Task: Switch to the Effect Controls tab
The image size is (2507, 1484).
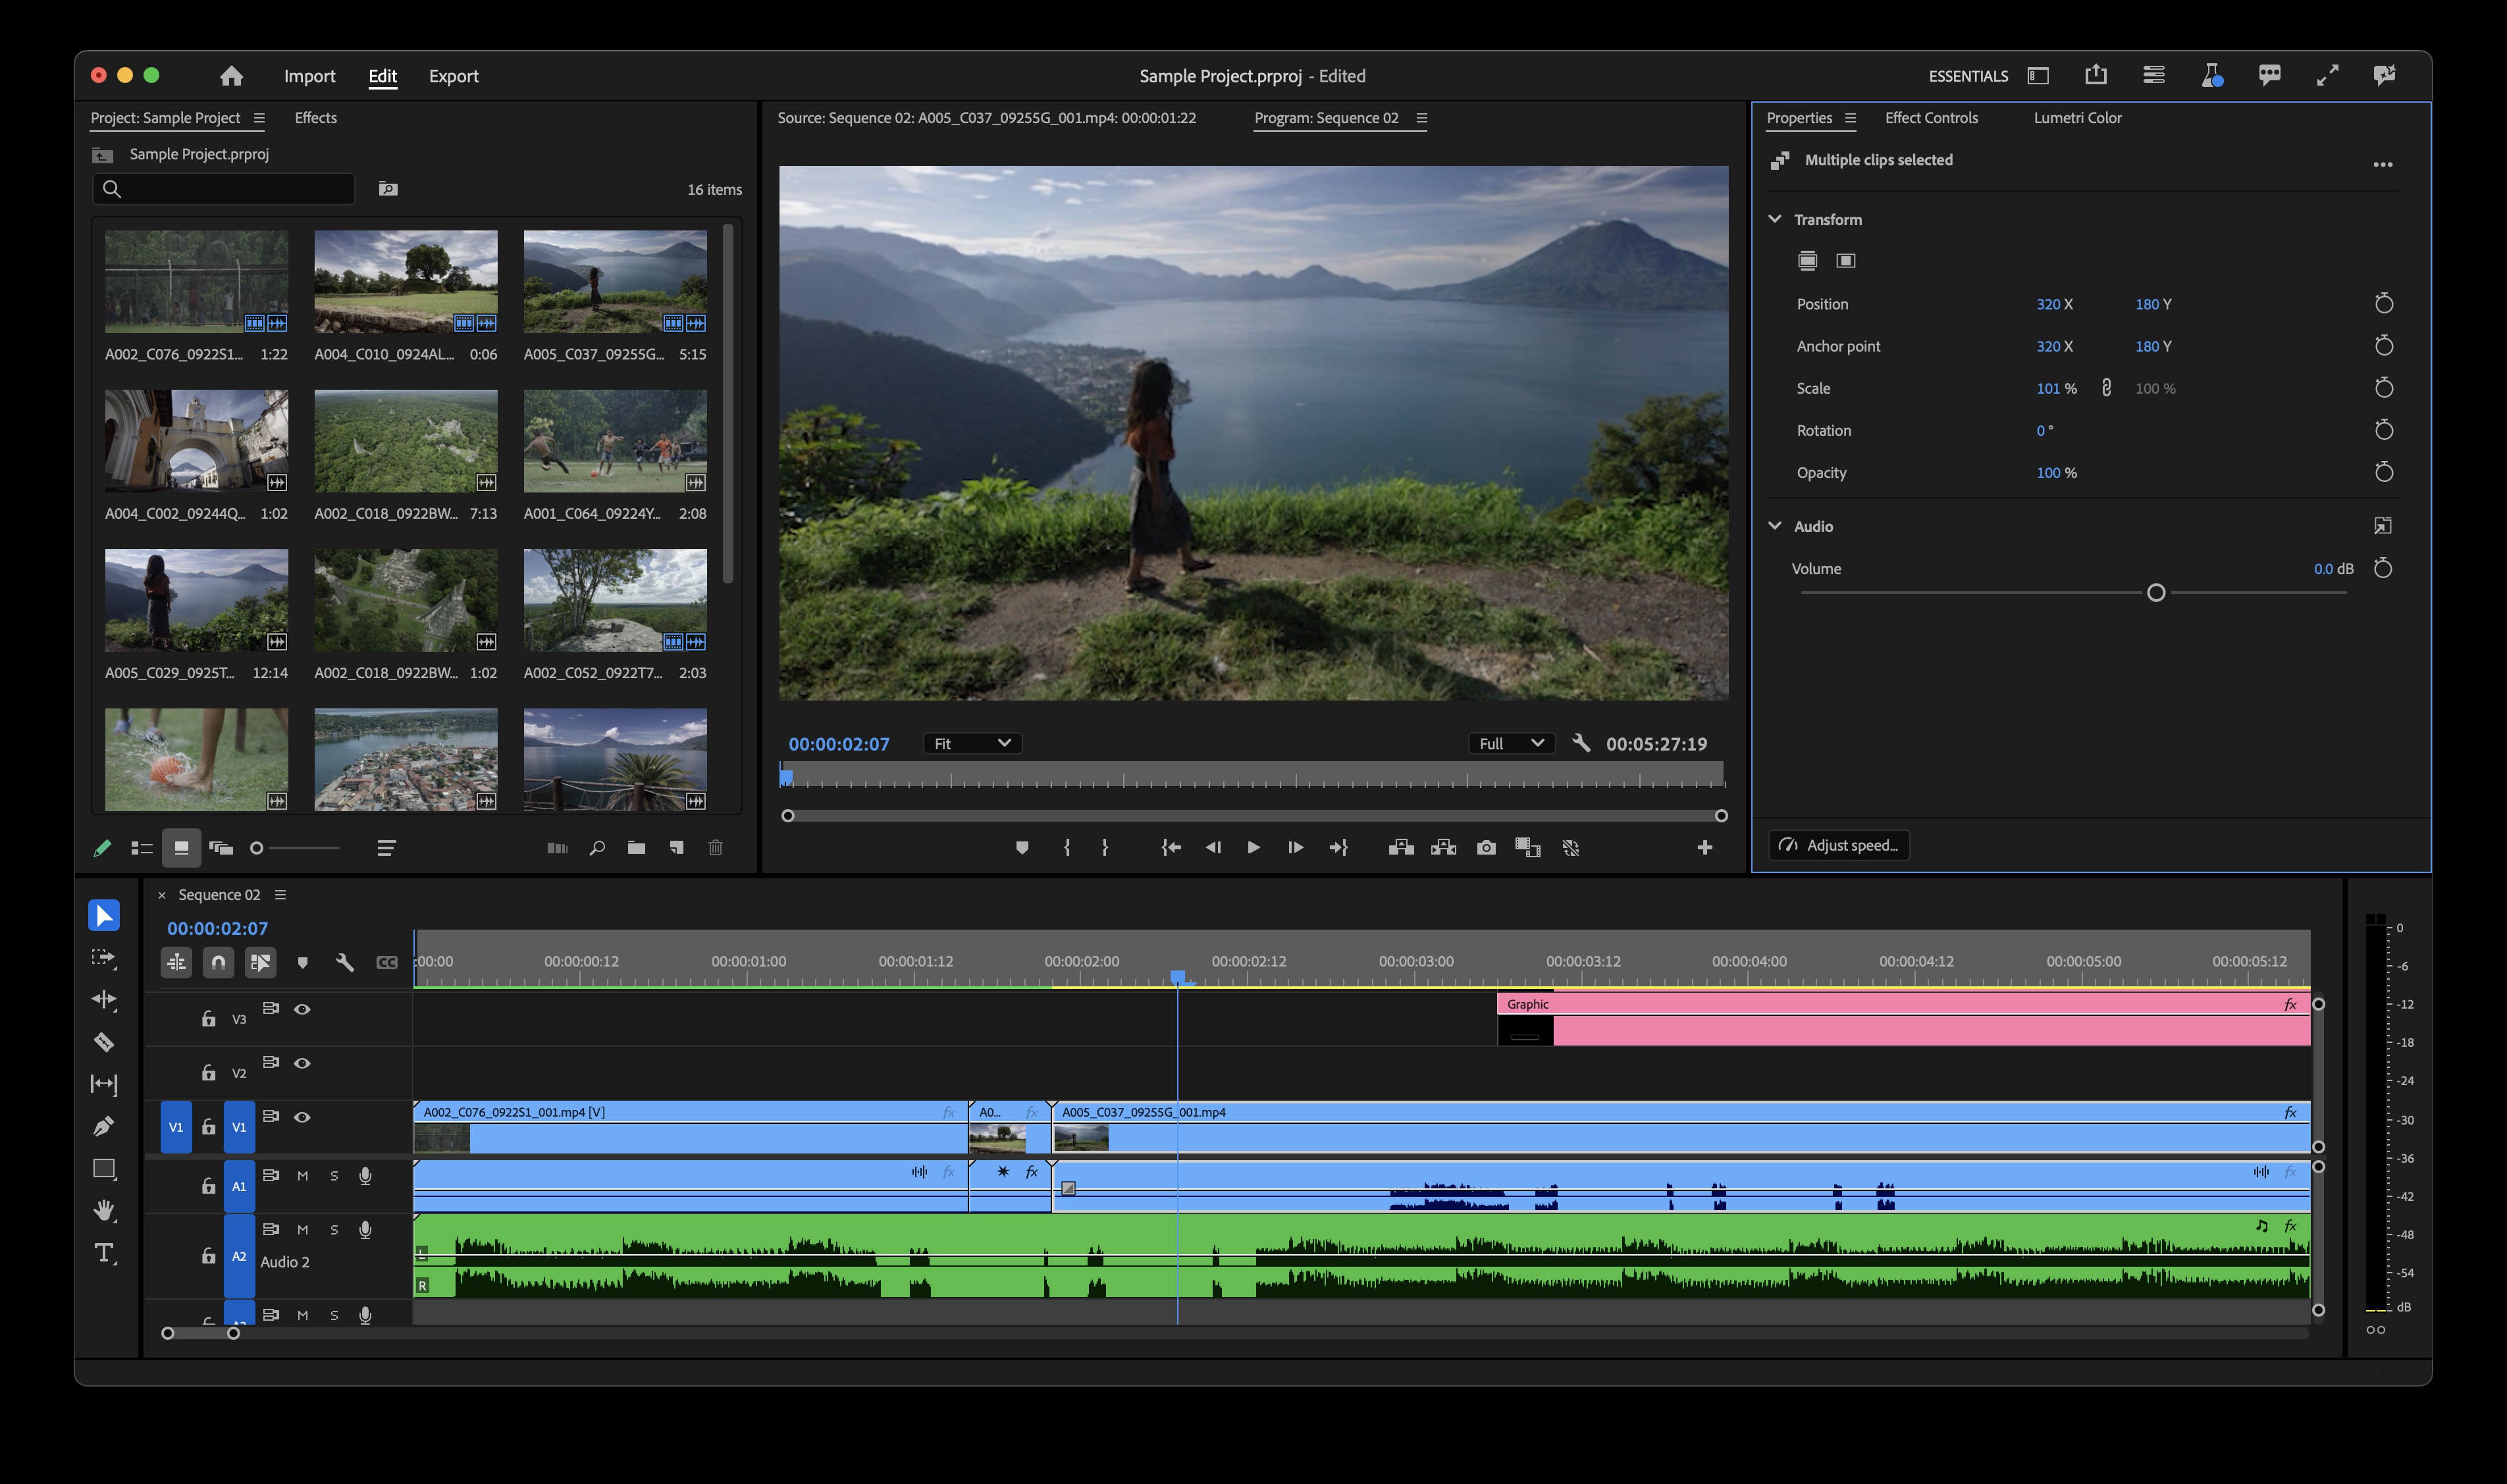Action: click(x=1930, y=118)
